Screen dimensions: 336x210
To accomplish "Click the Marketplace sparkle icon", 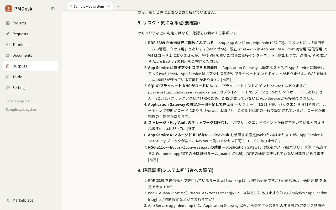I will pos(8,200).
